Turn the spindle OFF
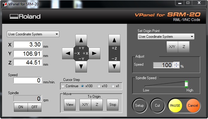The width and height of the screenshot is (208, 119). pyautogui.click(x=34, y=107)
